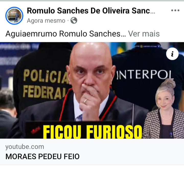Click the youtube.com source domain
184x169 pixels.
pyautogui.click(x=25, y=147)
